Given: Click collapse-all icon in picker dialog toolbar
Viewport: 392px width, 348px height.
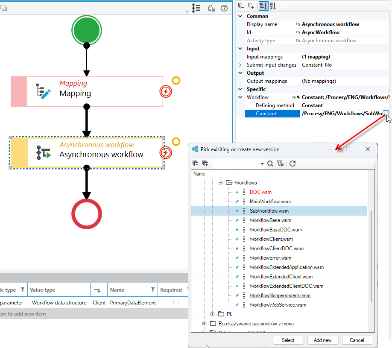Looking at the screenshot, I should (x=196, y=164).
